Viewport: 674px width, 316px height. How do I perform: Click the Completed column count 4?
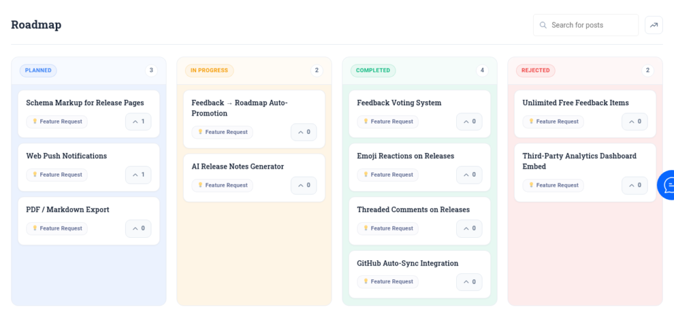click(x=482, y=70)
